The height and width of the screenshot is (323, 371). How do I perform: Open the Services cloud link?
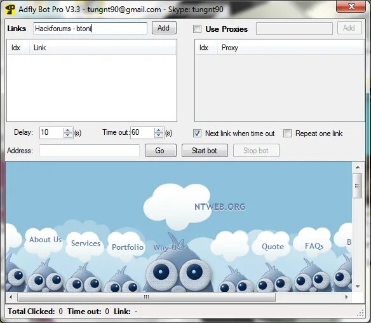pos(86,243)
